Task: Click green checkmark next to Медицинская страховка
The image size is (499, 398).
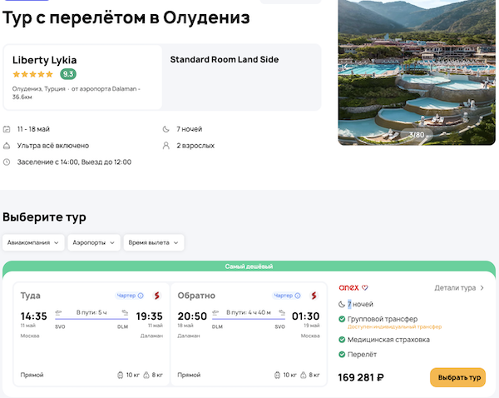Action: coord(342,338)
